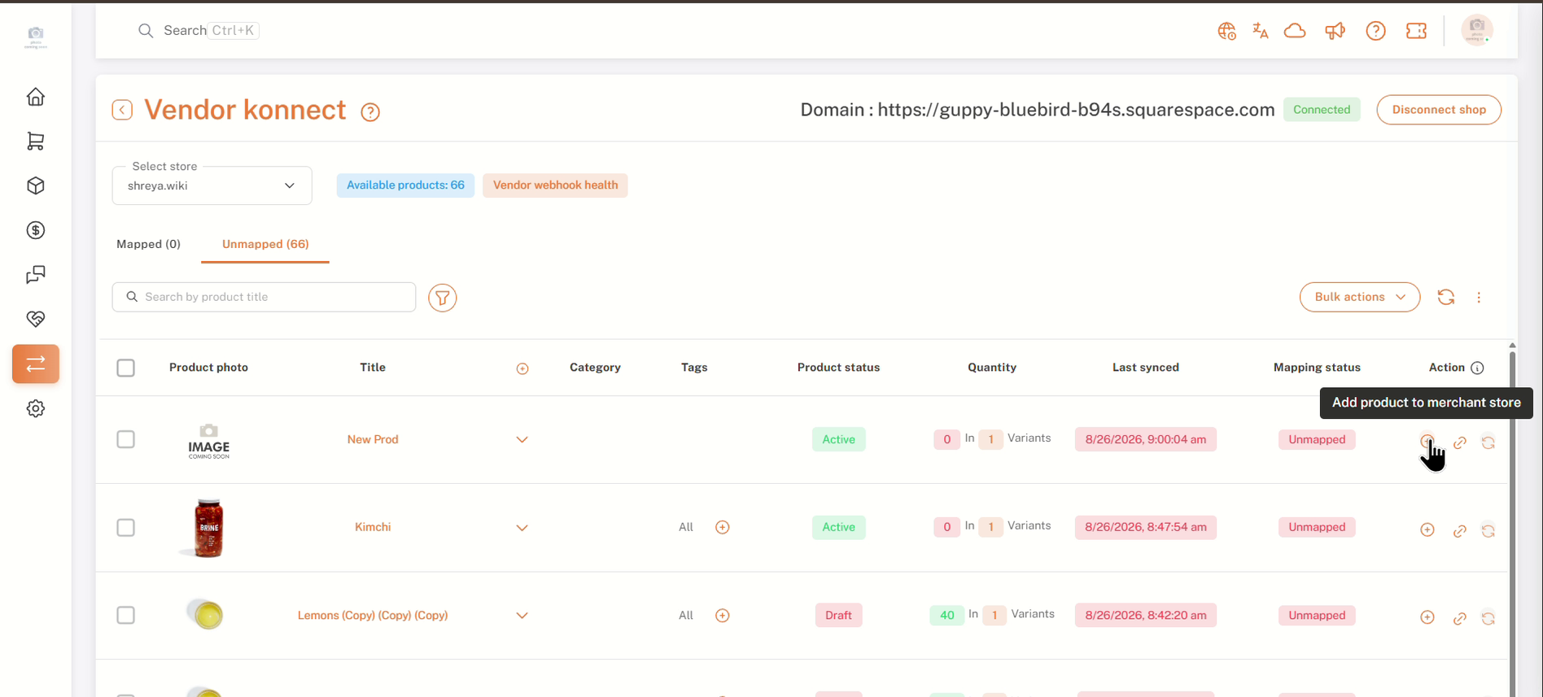Open the three-dot more options menu

pos(1480,298)
